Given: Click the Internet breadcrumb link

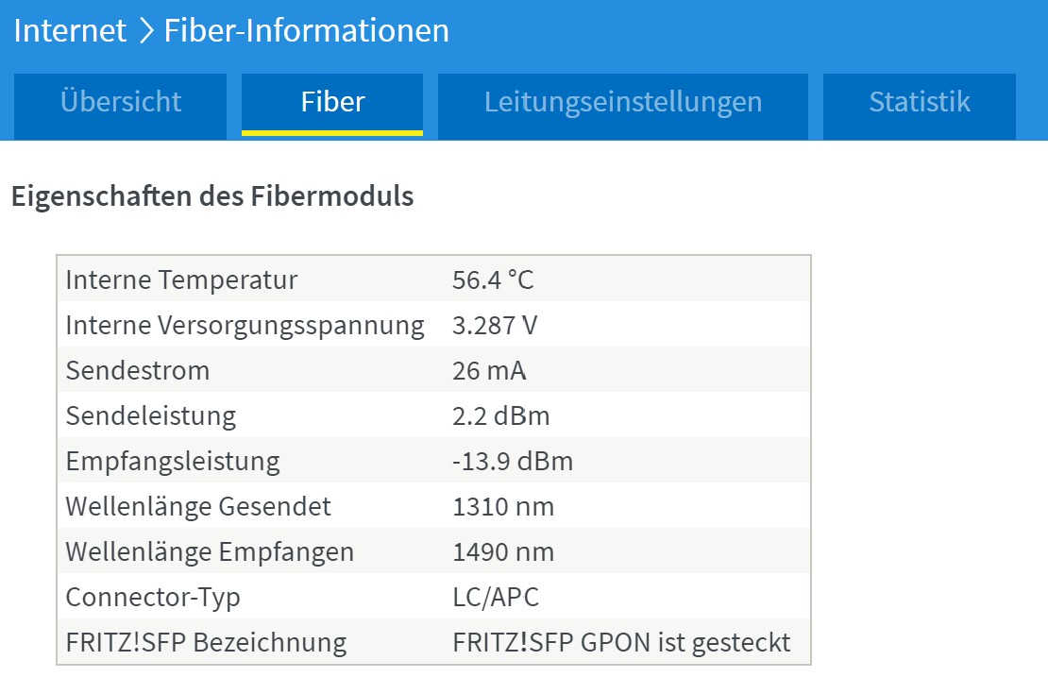Looking at the screenshot, I should point(70,31).
